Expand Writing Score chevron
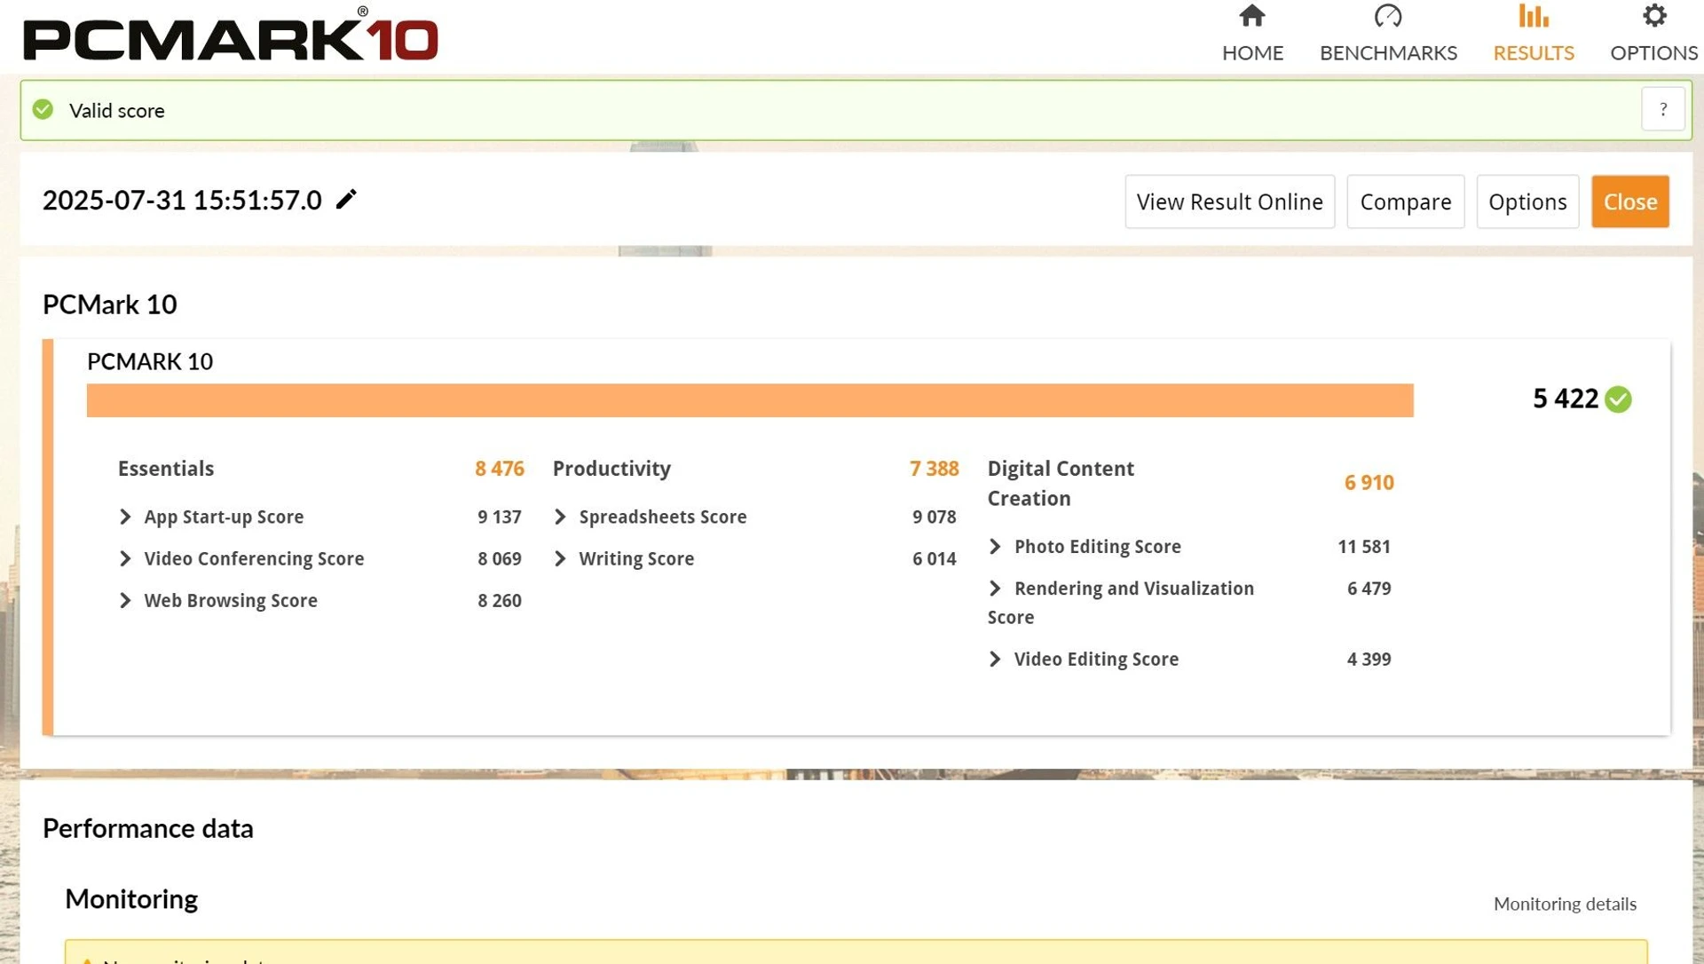Image resolution: width=1704 pixels, height=964 pixels. click(560, 558)
